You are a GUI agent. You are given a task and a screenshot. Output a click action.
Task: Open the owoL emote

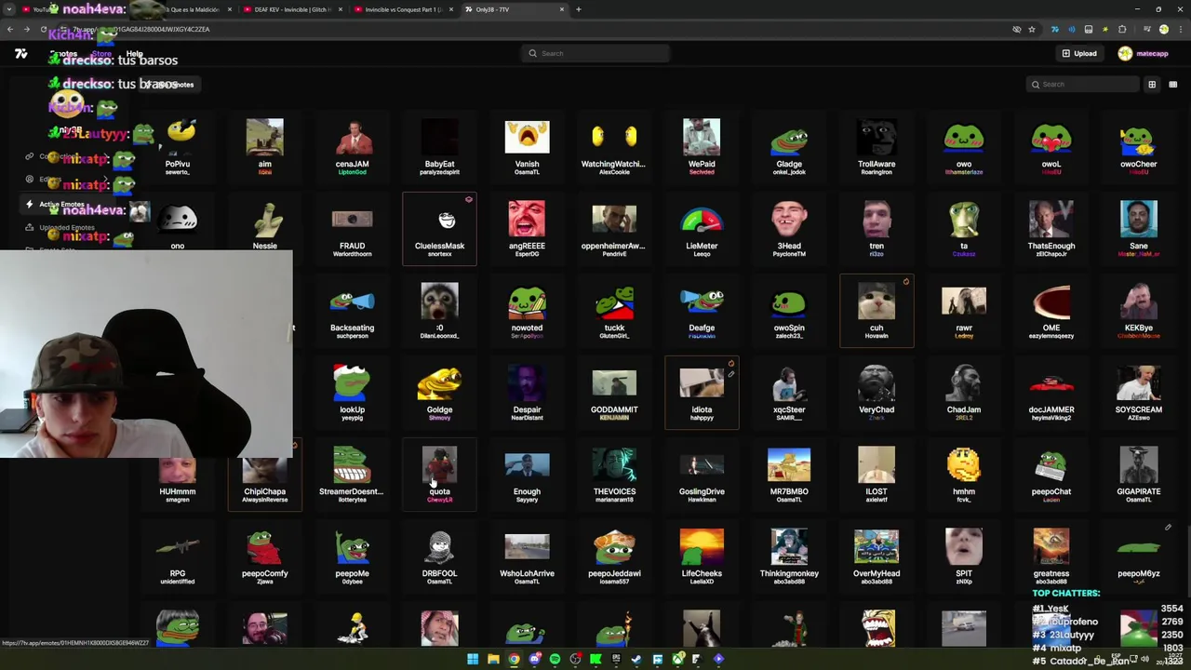click(1051, 147)
